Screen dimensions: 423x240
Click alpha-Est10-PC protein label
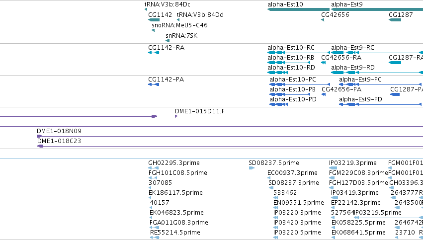(293, 80)
